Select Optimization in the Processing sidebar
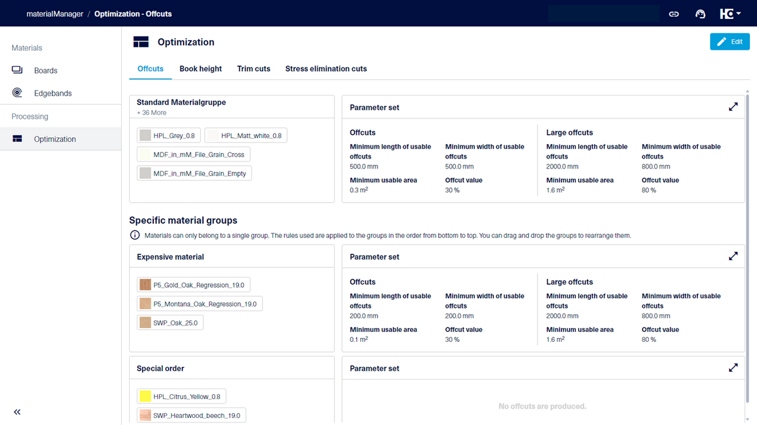 [x=54, y=139]
